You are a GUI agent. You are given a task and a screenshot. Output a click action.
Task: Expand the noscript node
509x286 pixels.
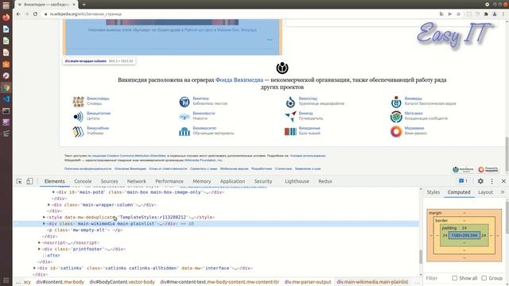[39, 242]
